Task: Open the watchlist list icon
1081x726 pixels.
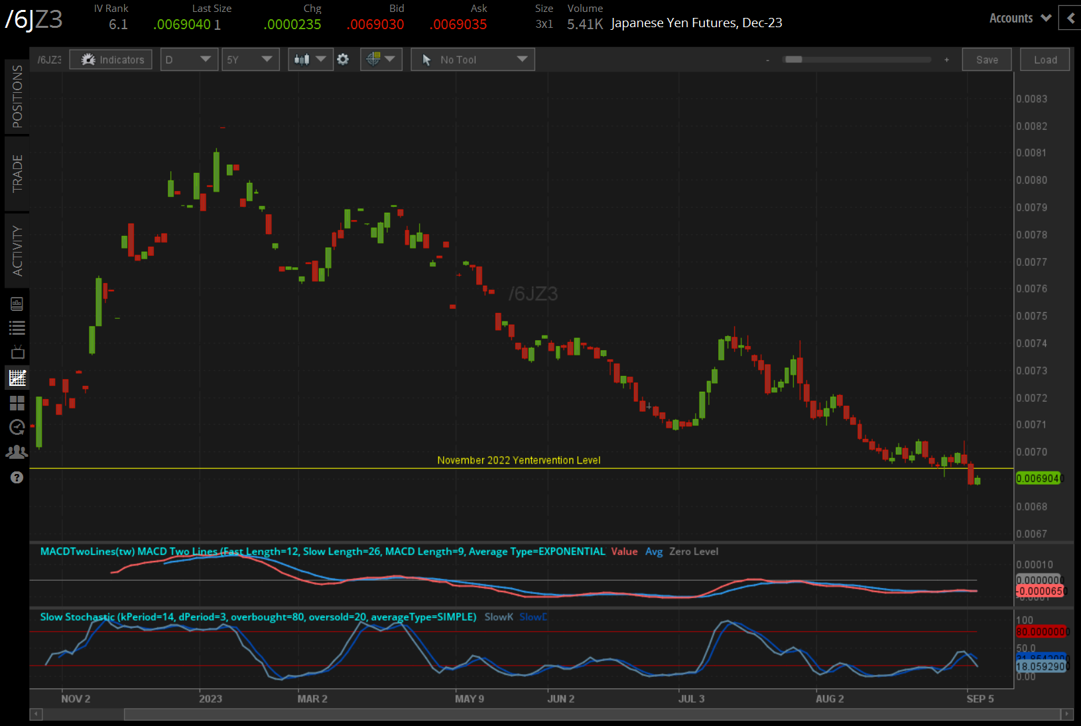Action: coord(17,328)
